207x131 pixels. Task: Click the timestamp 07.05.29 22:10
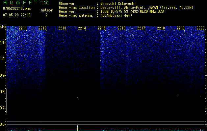tap(17, 15)
